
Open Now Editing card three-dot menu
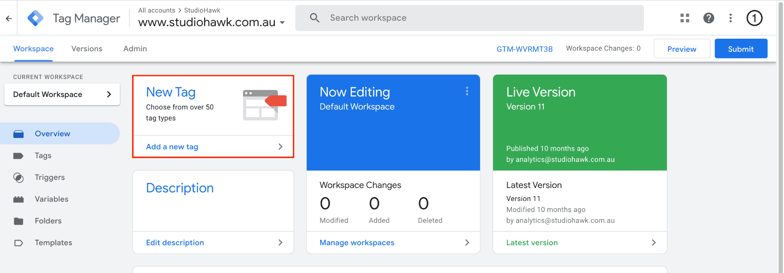tap(467, 91)
